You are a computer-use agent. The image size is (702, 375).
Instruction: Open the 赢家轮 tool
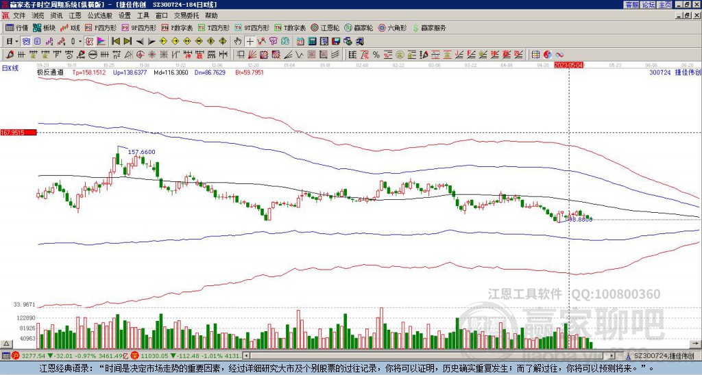359,27
